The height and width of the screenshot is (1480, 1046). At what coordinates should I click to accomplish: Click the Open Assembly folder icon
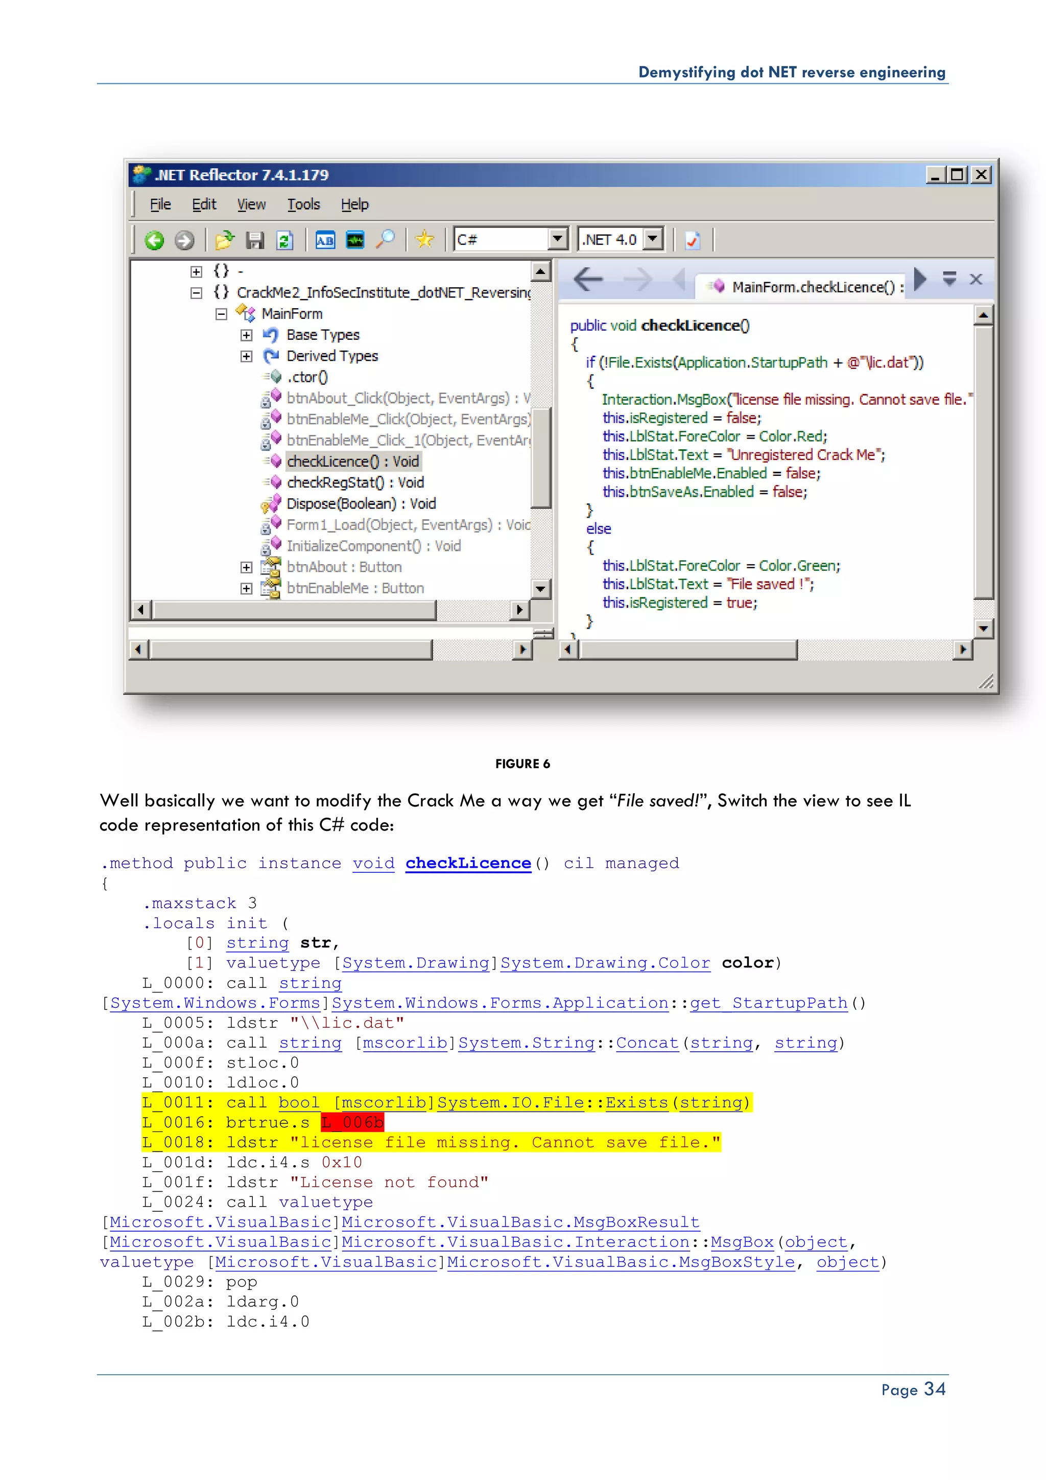tap(225, 240)
